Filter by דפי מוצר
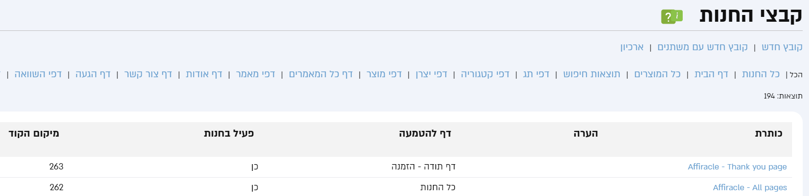 pos(384,74)
